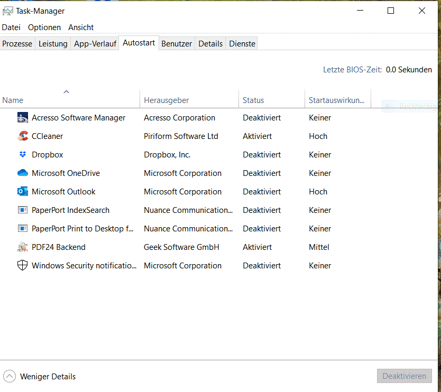
Task: Select the Acresso Software Manager entry
Action: pos(78,117)
